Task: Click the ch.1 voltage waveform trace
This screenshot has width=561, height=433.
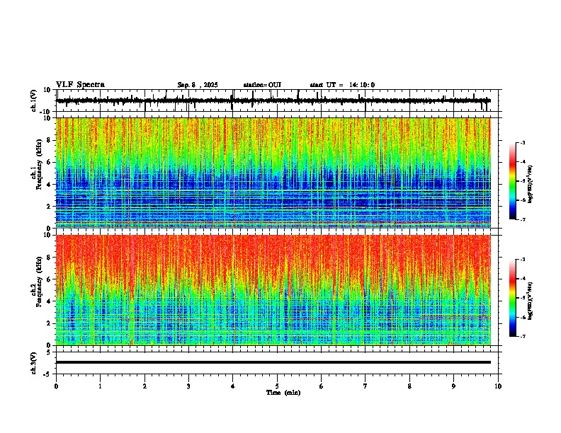Action: 273,100
